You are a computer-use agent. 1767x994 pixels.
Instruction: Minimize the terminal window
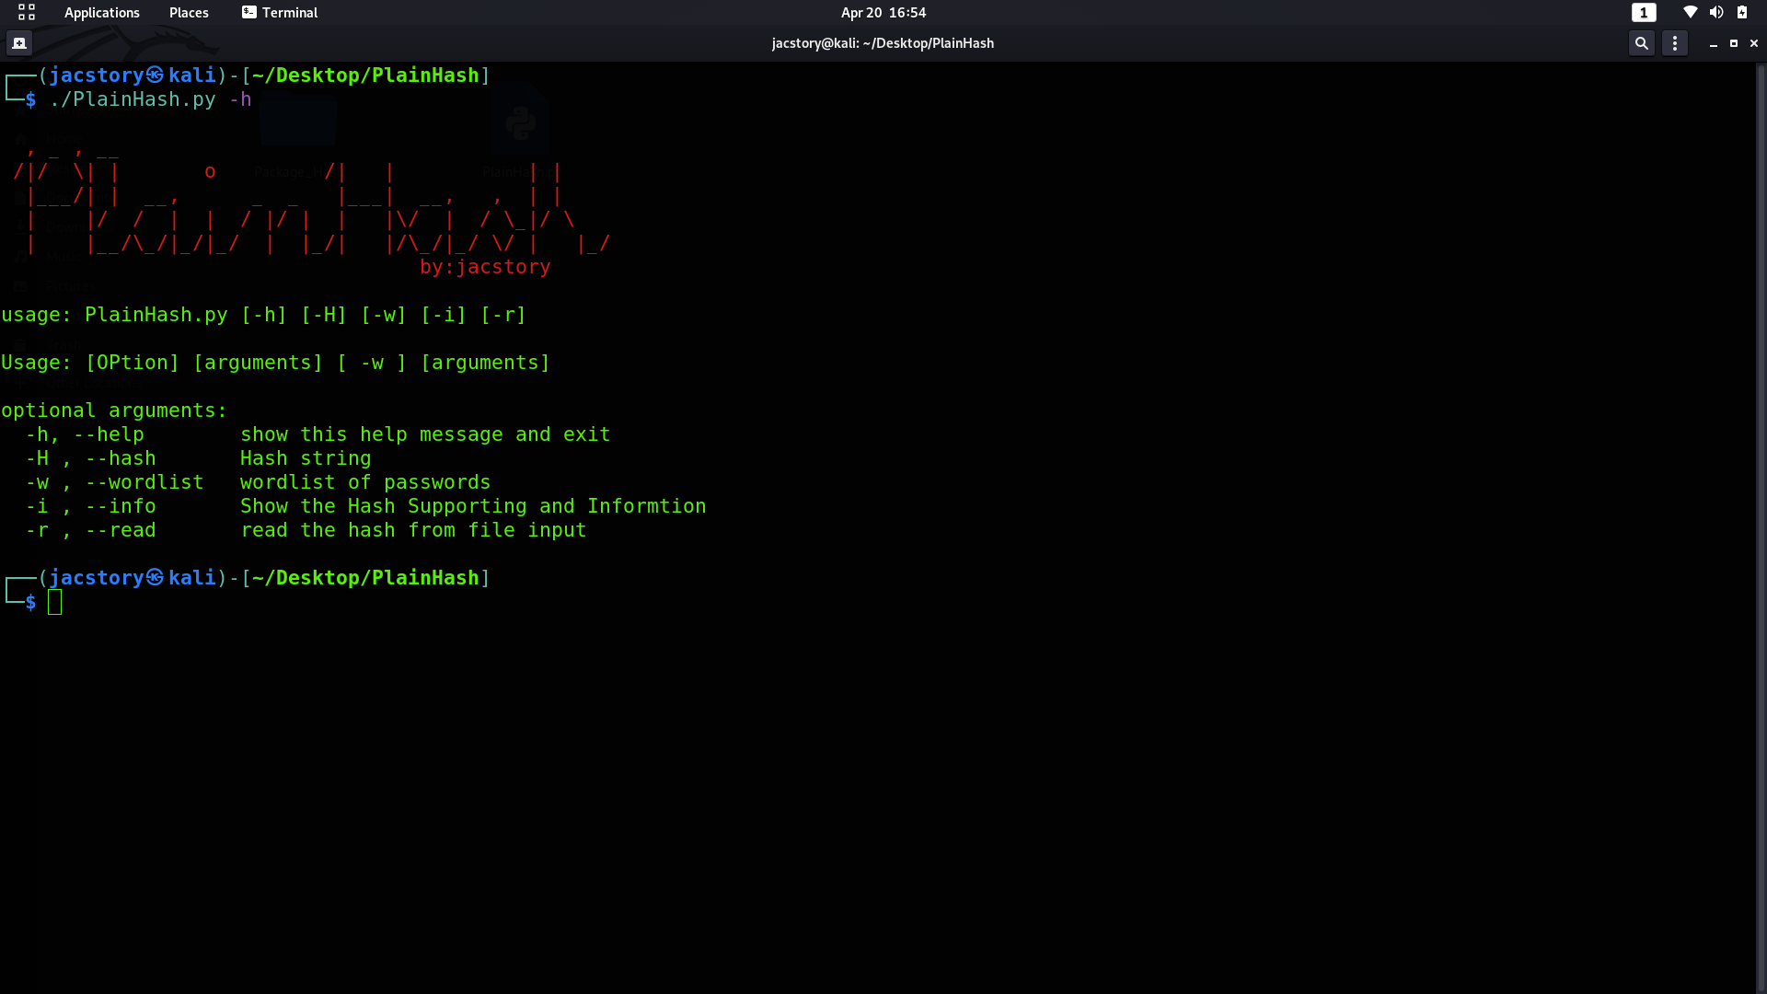coord(1714,43)
